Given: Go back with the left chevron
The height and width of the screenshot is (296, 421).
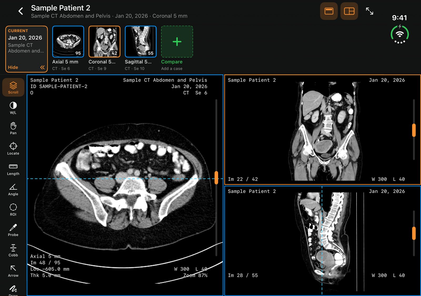Looking at the screenshot, I should pos(21,11).
